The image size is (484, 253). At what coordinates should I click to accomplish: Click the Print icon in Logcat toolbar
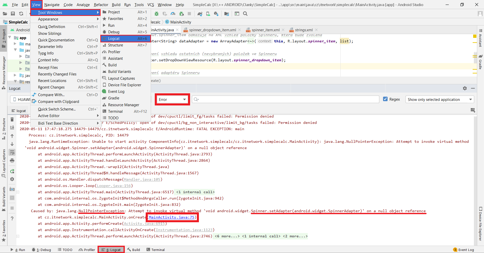12,161
